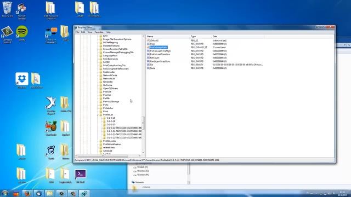Select the Prefetcher key
351x197 pixels.
pyautogui.click(x=108, y=108)
